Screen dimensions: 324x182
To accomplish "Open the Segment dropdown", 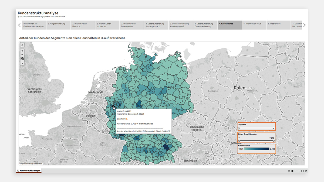I will (x=273, y=129).
